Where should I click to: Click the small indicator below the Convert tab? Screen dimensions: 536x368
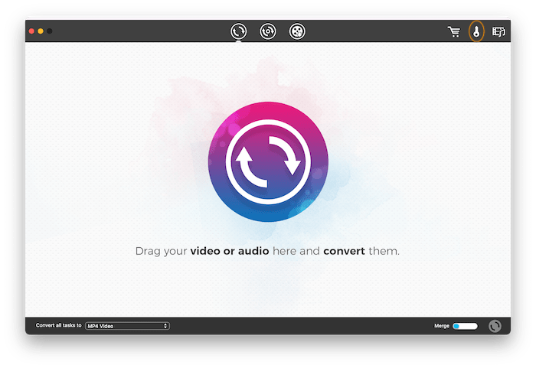coord(239,41)
